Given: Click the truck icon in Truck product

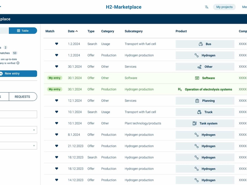Looking at the screenshot, I should [199, 112].
